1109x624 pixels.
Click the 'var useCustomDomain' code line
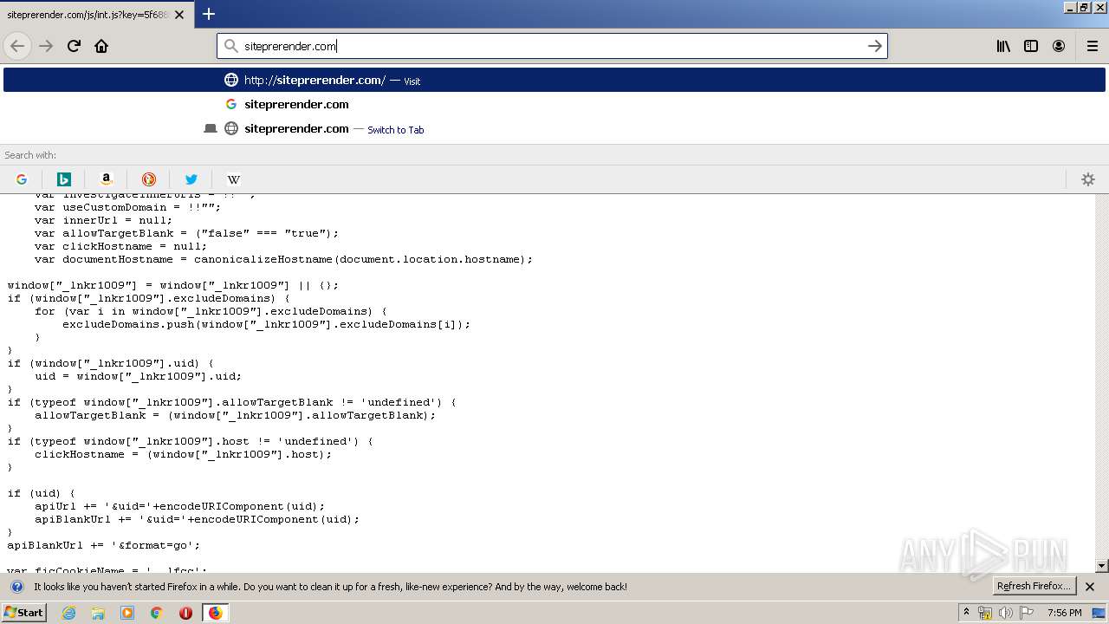(x=127, y=207)
